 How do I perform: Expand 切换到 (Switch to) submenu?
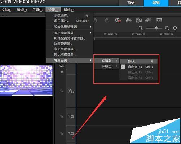point(107,61)
